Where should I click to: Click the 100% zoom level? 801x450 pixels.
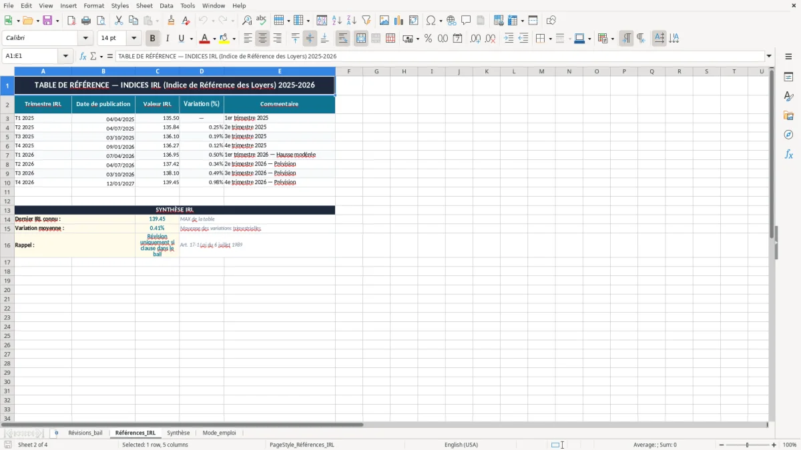(x=790, y=445)
